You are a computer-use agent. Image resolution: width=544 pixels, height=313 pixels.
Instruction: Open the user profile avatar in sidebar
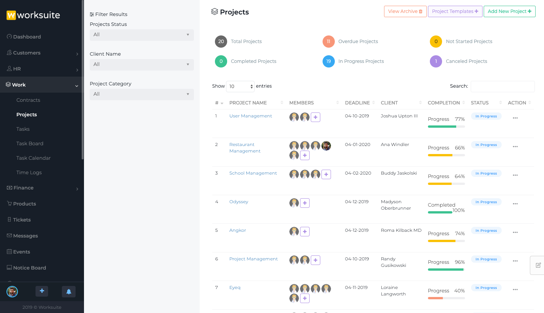[12, 292]
